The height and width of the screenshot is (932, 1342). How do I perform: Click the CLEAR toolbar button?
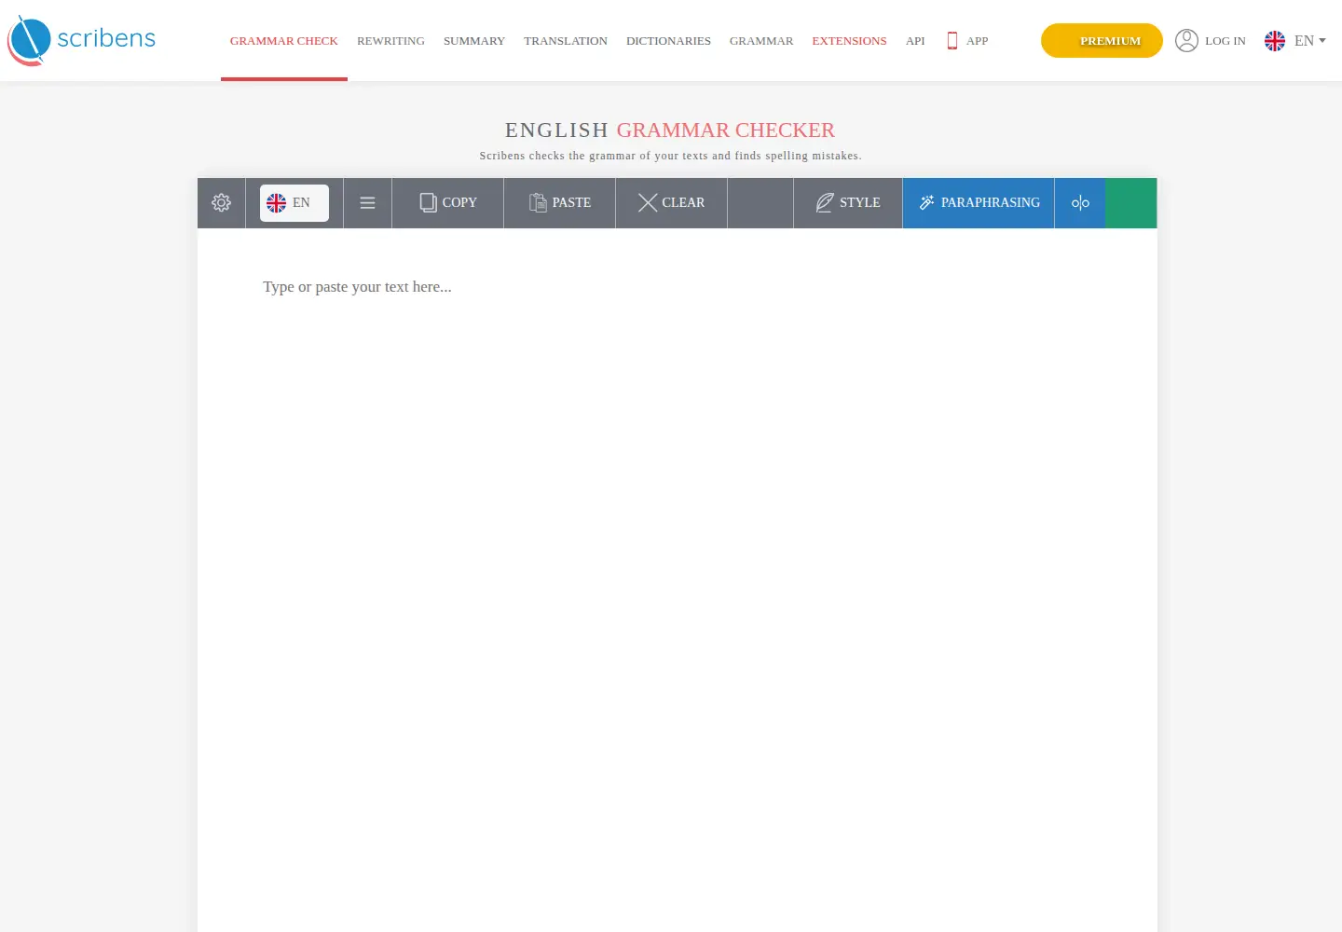tap(671, 202)
